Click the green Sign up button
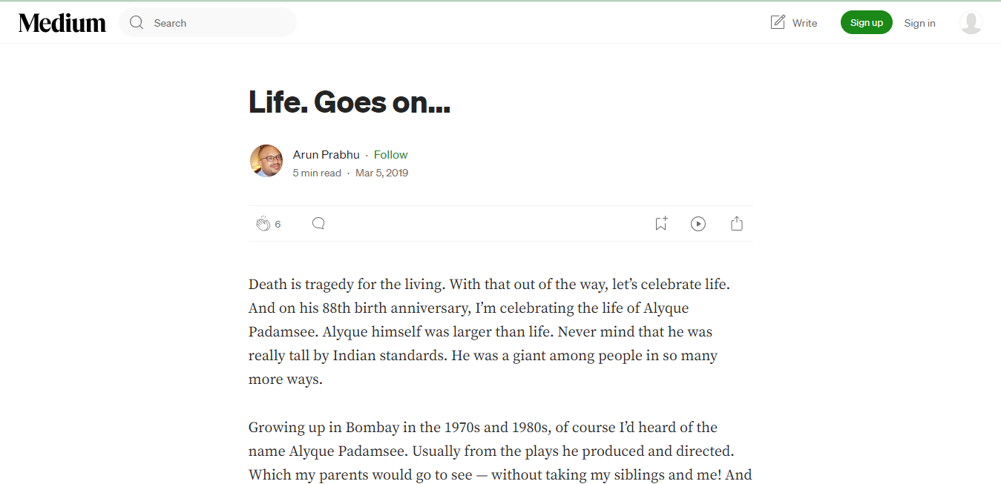This screenshot has height=484, width=1001. pyautogui.click(x=866, y=23)
